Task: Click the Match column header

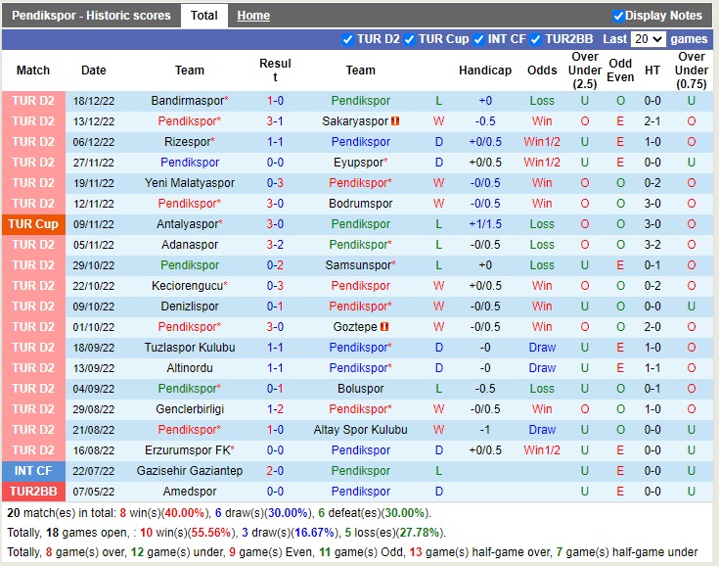Action: [x=33, y=71]
